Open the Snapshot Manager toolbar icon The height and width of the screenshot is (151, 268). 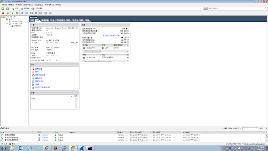31,13
